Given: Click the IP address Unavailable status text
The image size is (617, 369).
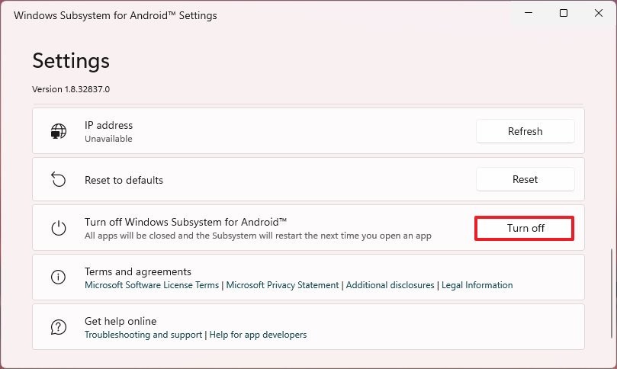Looking at the screenshot, I should pos(108,139).
